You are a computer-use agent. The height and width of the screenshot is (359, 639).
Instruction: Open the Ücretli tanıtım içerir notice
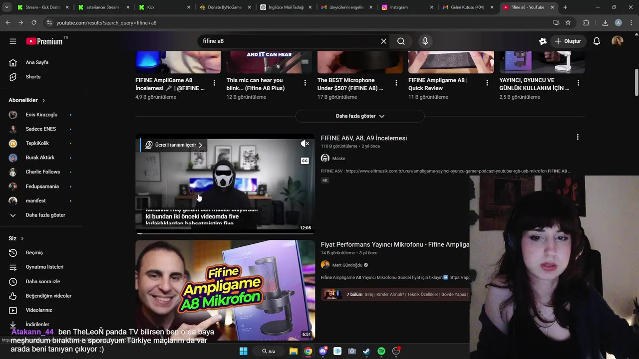pyautogui.click(x=174, y=145)
